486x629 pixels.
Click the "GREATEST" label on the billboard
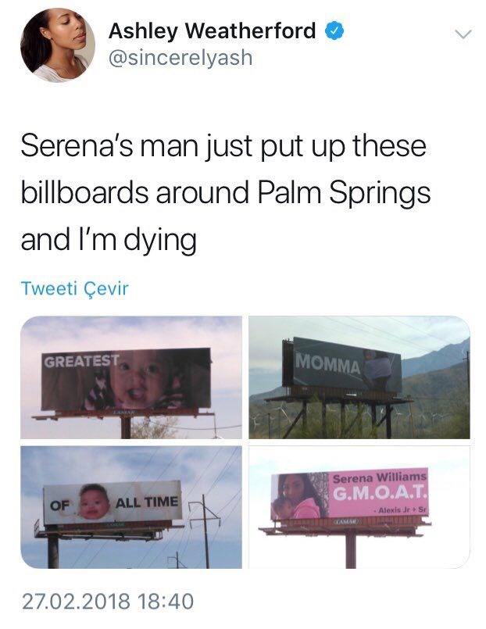pos(81,362)
